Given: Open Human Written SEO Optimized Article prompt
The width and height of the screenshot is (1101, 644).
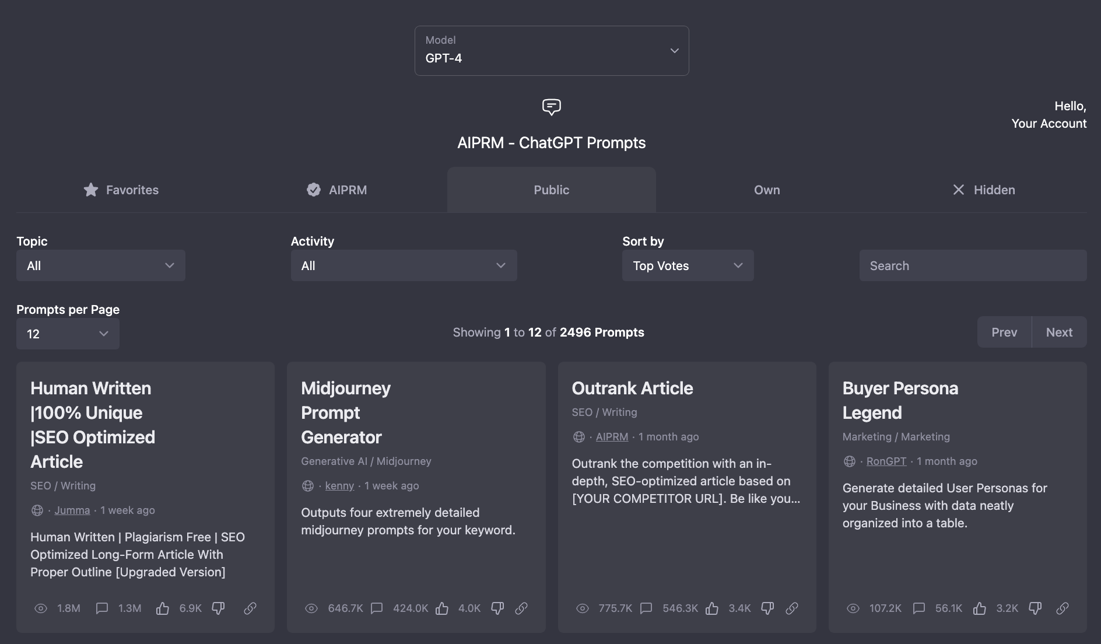Looking at the screenshot, I should (93, 425).
